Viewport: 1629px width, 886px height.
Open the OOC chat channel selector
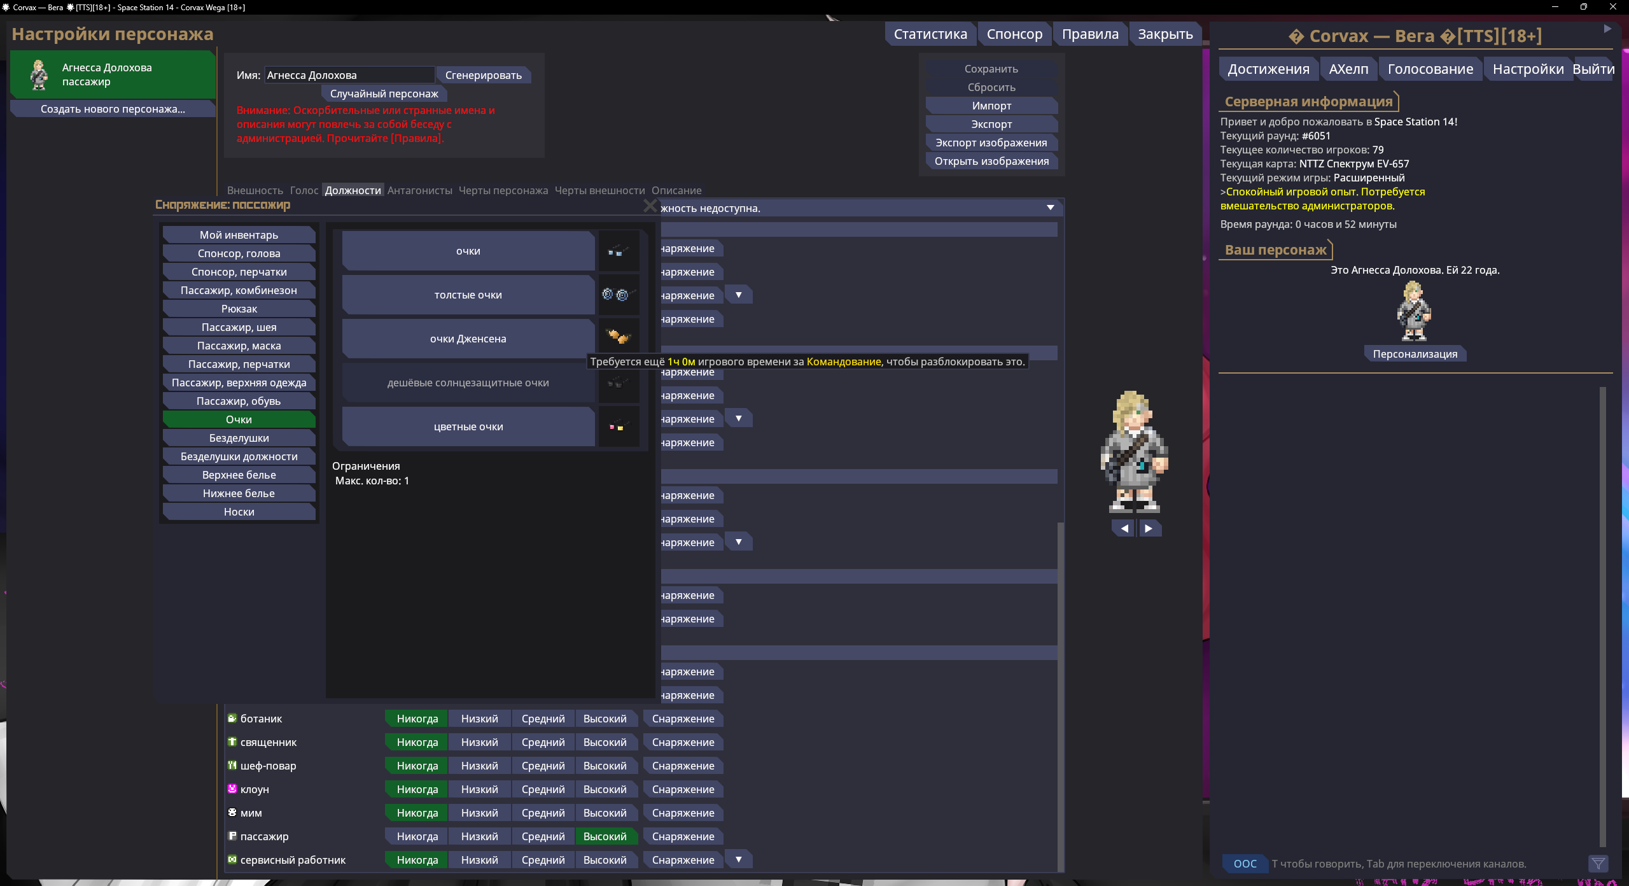point(1245,864)
